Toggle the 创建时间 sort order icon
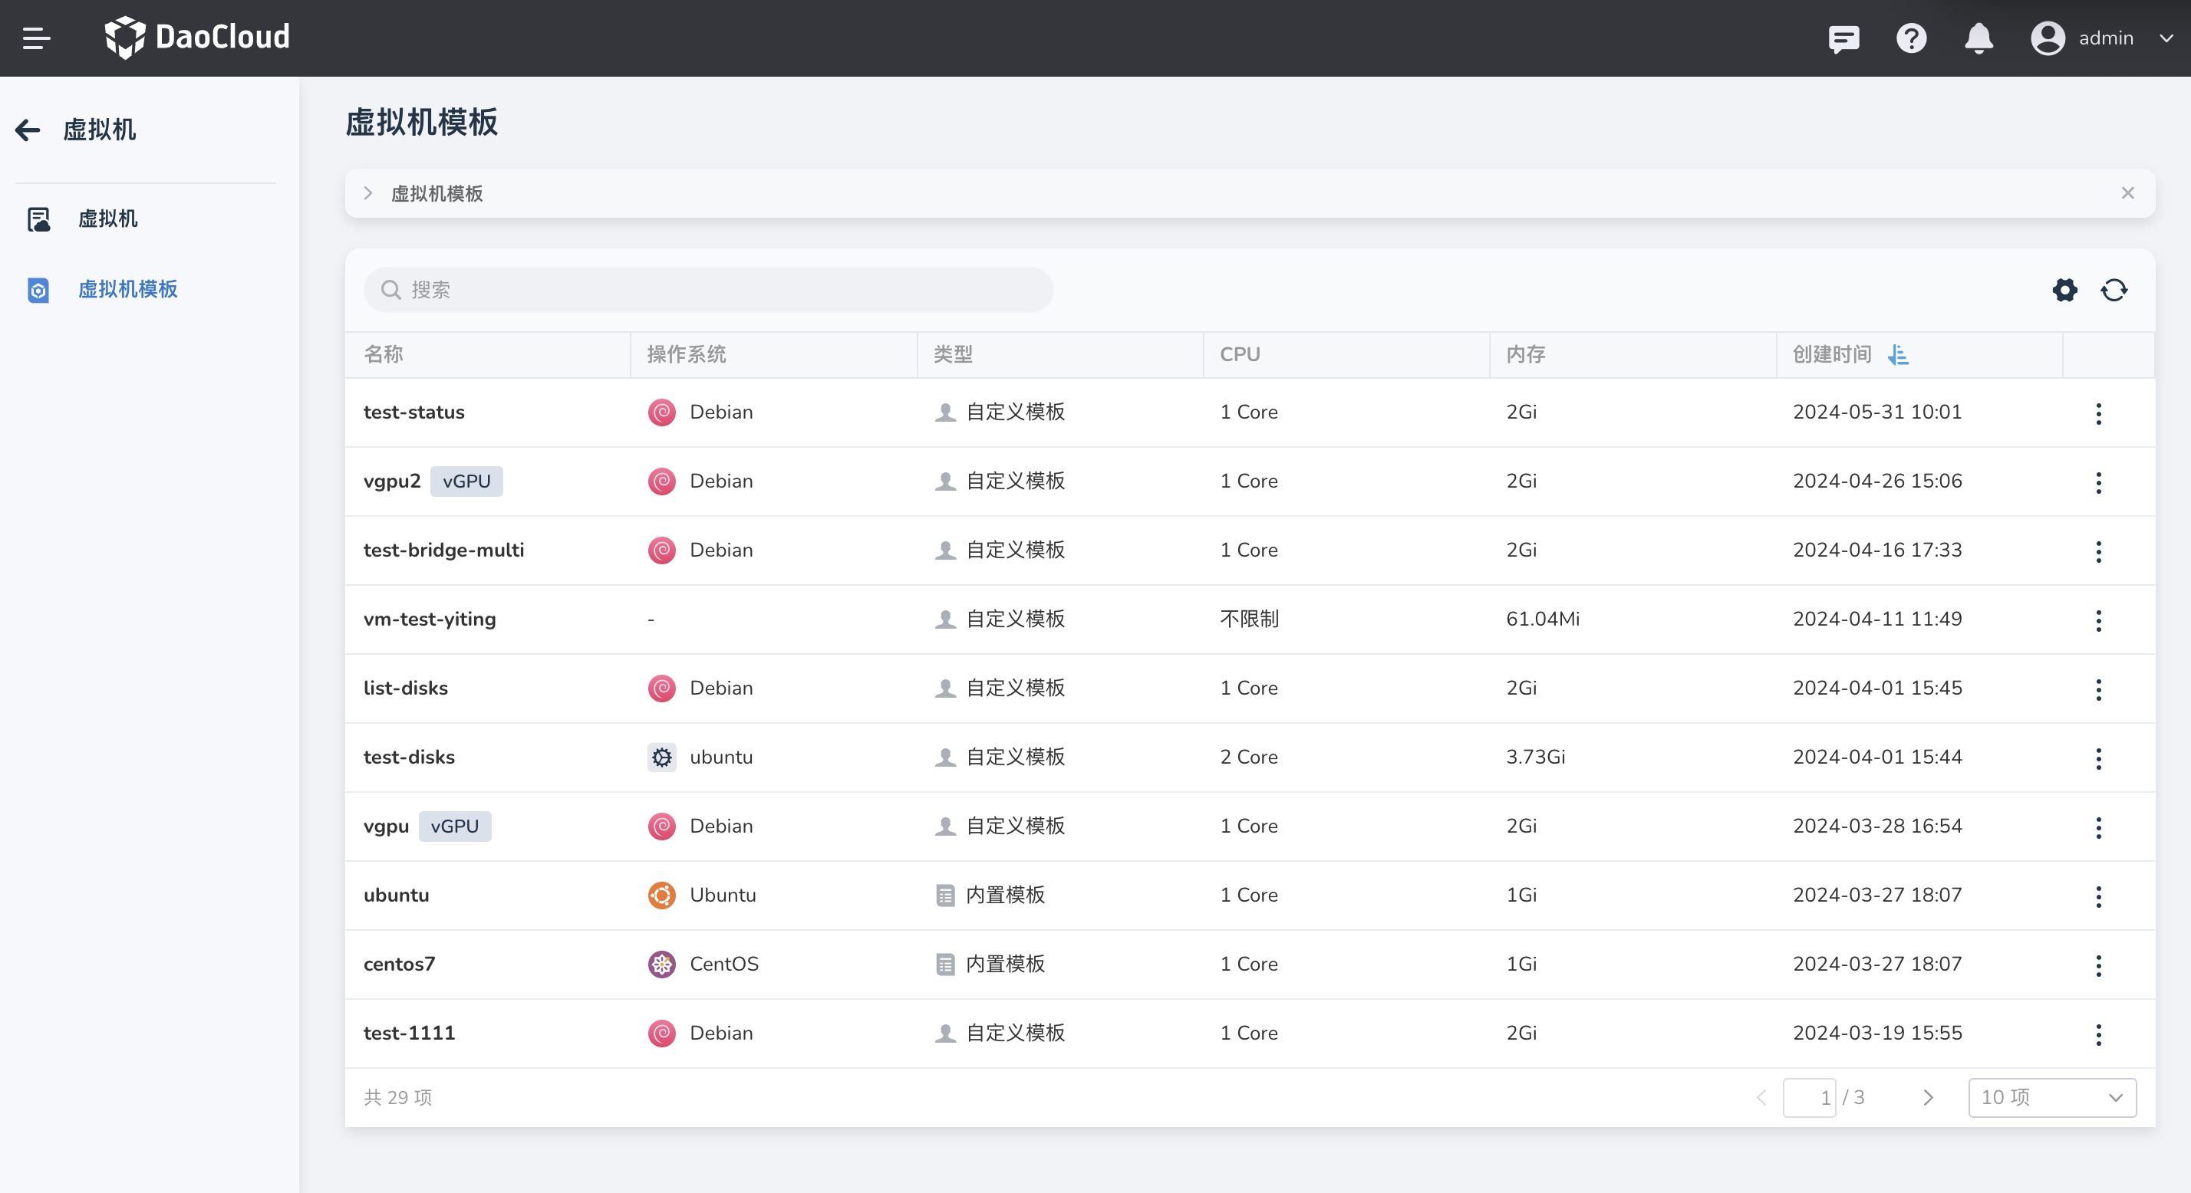Screen dimensions: 2191x1193 coord(1898,354)
